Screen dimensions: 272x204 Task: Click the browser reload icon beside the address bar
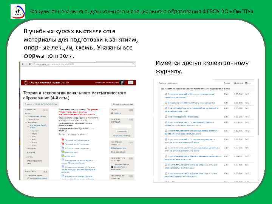pos(30,64)
